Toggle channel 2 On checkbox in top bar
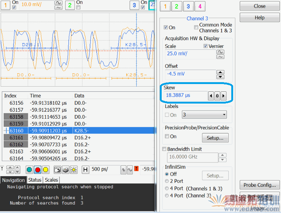This screenshot has width=281, height=213. coord(78,7)
